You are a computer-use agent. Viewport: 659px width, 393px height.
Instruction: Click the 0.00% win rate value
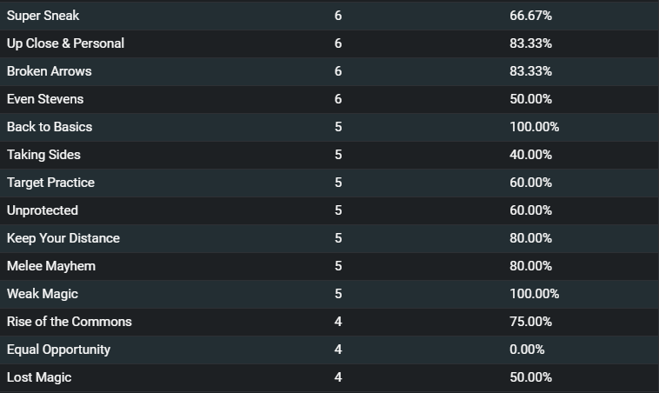pyautogui.click(x=527, y=350)
